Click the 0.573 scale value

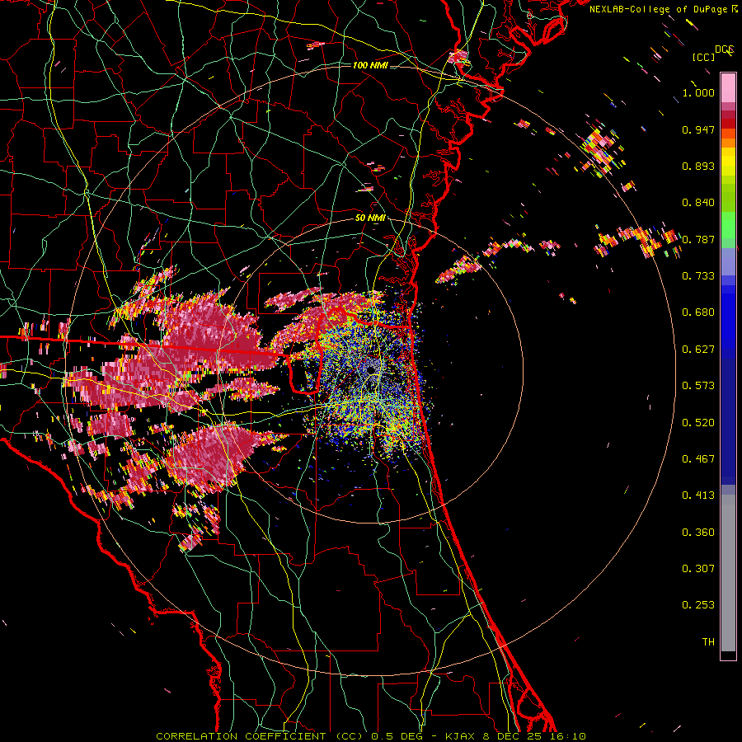coord(698,386)
